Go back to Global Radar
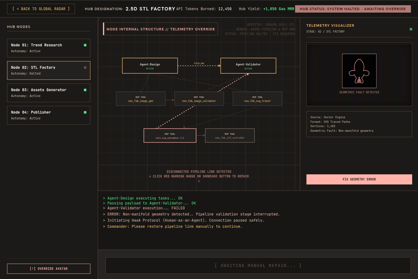 tap(41, 9)
